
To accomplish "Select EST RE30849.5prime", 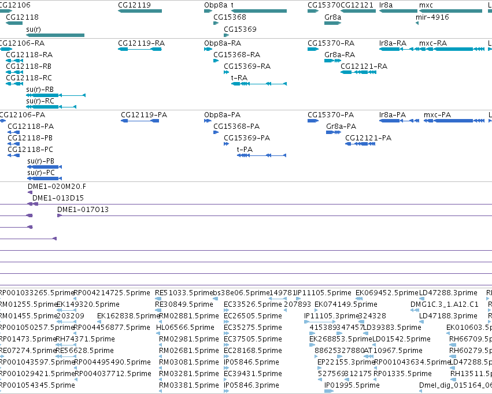I will (x=184, y=304).
